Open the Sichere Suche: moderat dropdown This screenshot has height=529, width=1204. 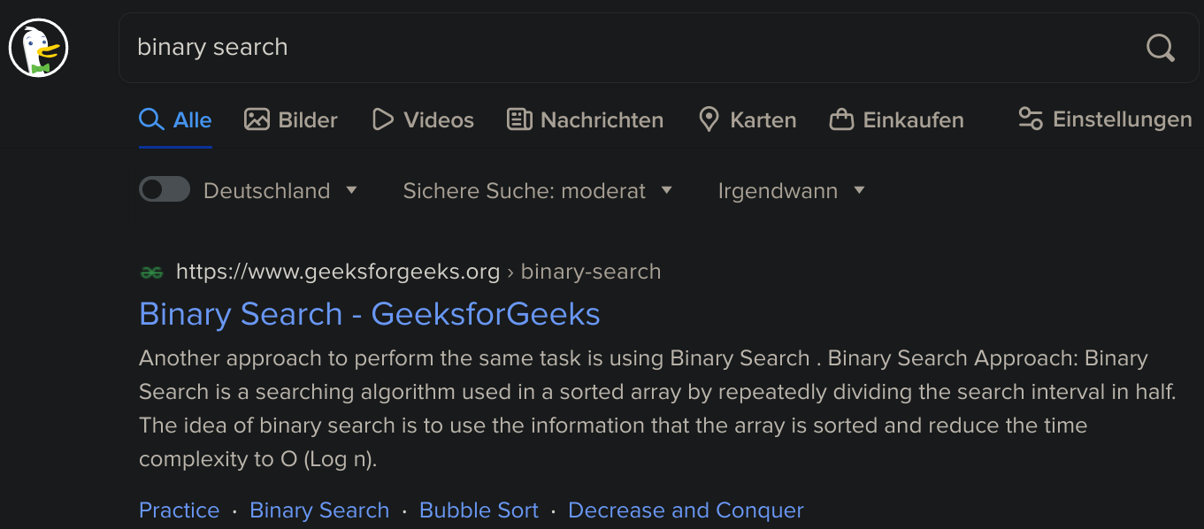click(538, 190)
